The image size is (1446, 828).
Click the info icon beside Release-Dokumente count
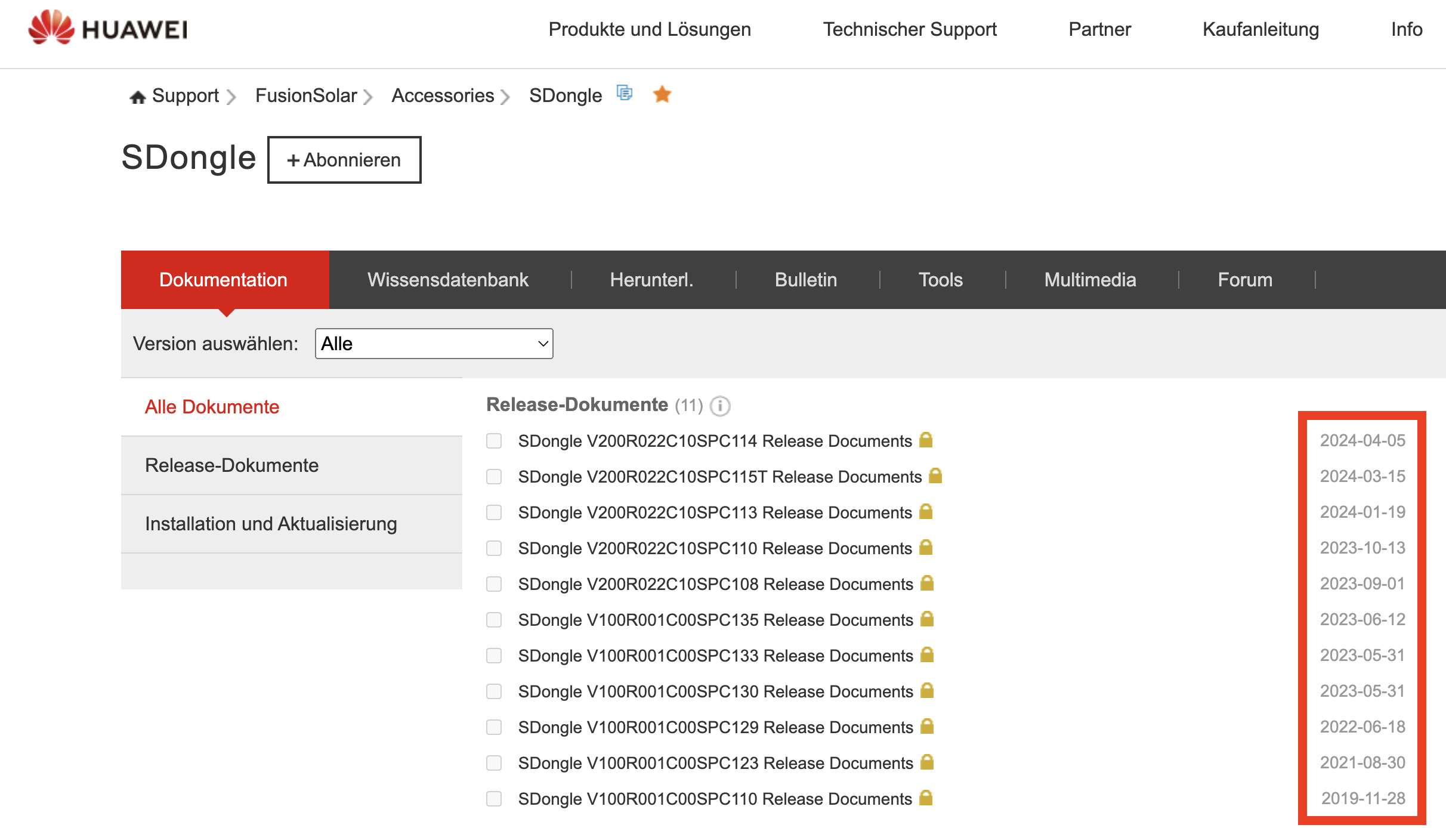720,406
